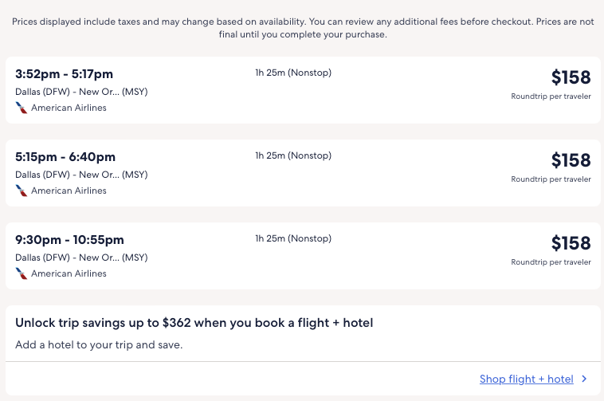Screen dimensions: 604x401
Task: Click the Unlock trip savings up to $362 heading
Action: pyautogui.click(x=194, y=323)
